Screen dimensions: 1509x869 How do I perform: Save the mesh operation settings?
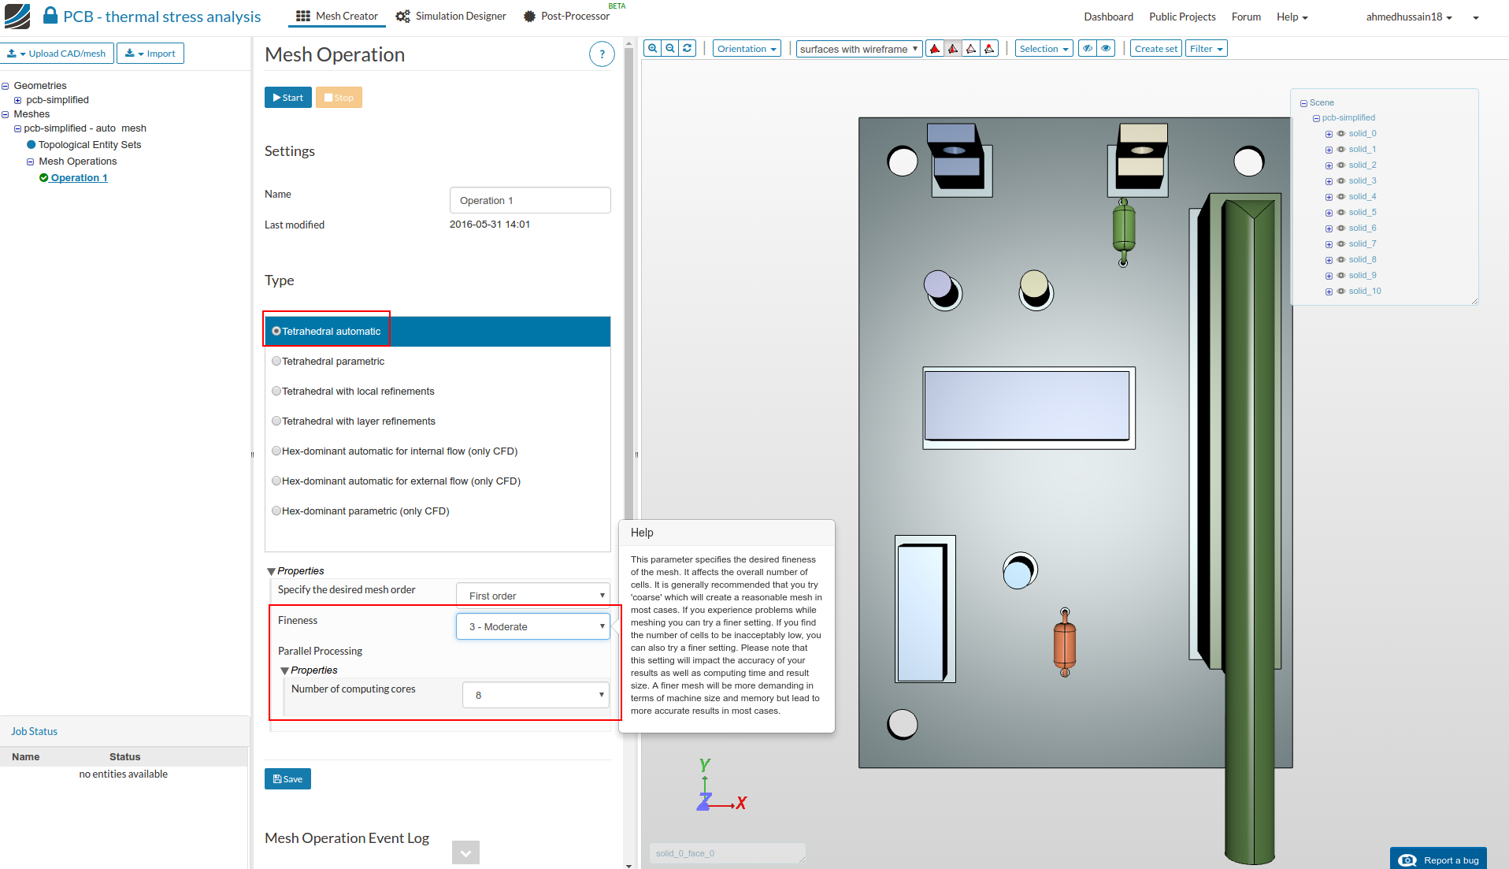click(x=287, y=778)
